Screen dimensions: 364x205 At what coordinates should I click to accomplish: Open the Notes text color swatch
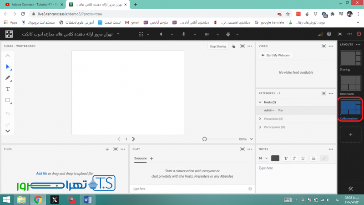[x=275, y=158]
